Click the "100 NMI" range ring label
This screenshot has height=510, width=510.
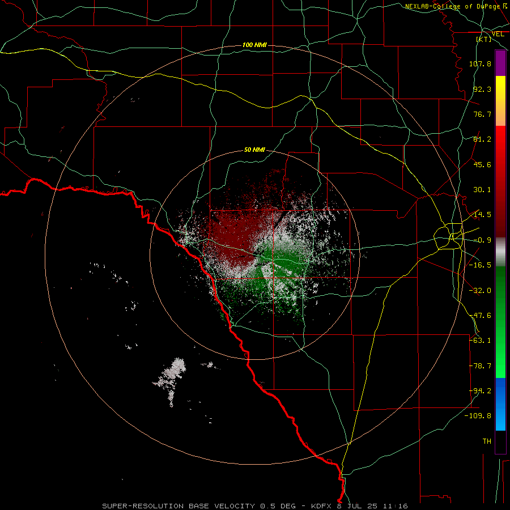click(x=254, y=45)
